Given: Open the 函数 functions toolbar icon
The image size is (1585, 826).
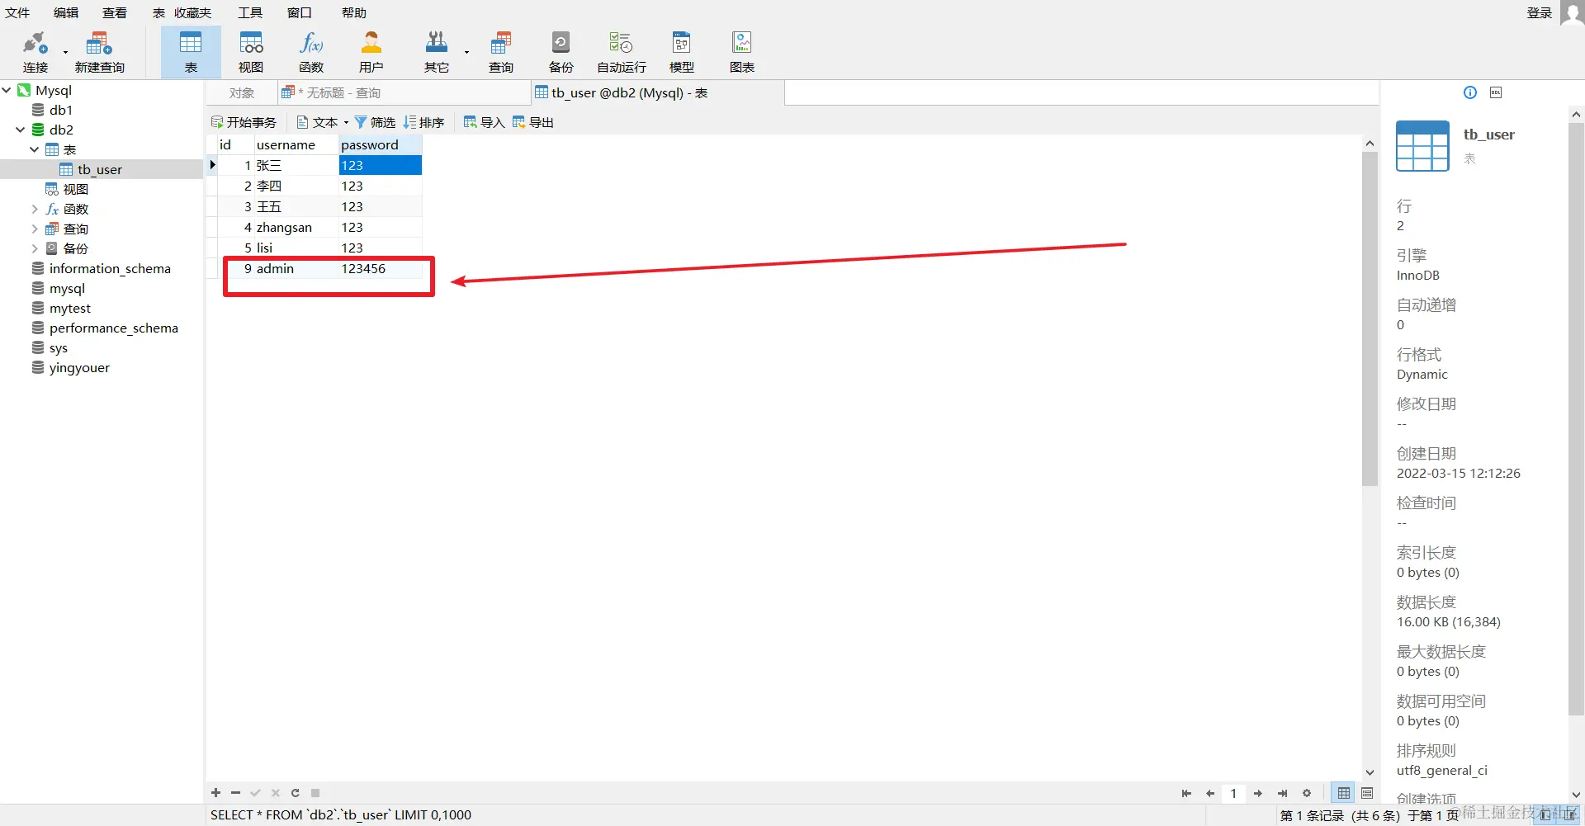Looking at the screenshot, I should (311, 51).
